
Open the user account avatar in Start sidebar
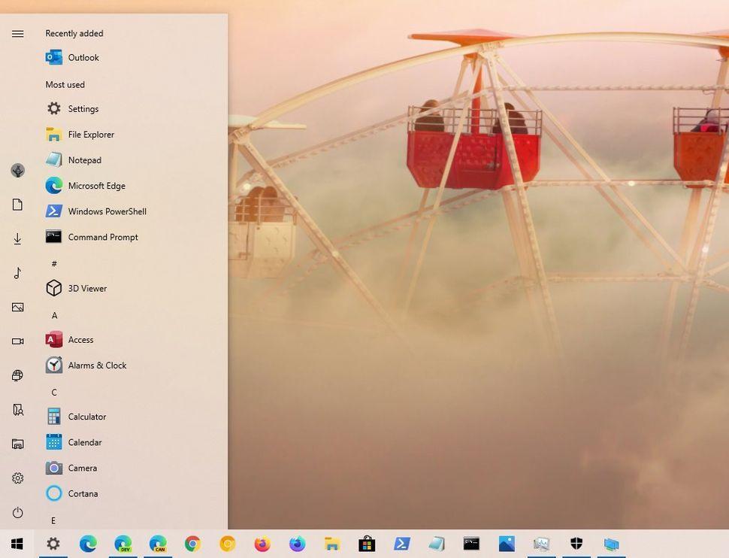point(18,171)
